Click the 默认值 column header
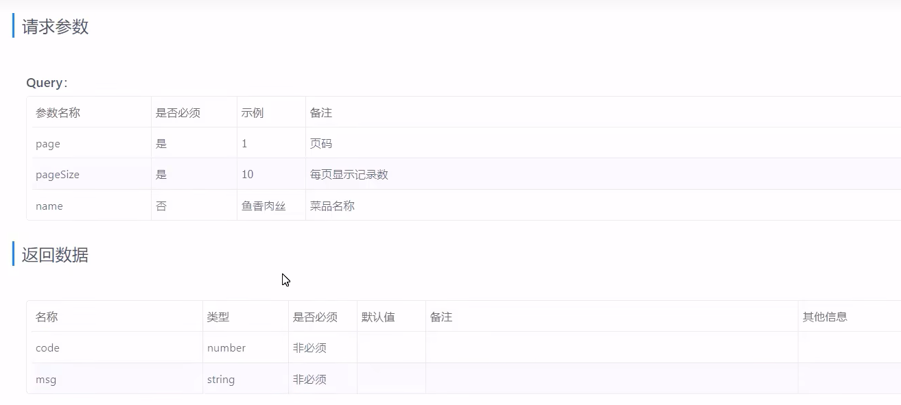Viewport: 901px width, 405px height. point(378,317)
